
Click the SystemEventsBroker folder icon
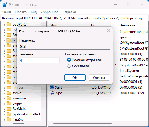tap(9, 114)
